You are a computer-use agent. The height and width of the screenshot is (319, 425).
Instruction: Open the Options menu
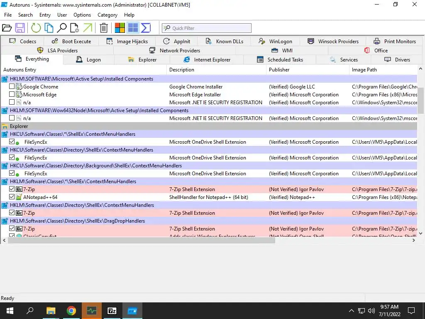click(x=82, y=15)
